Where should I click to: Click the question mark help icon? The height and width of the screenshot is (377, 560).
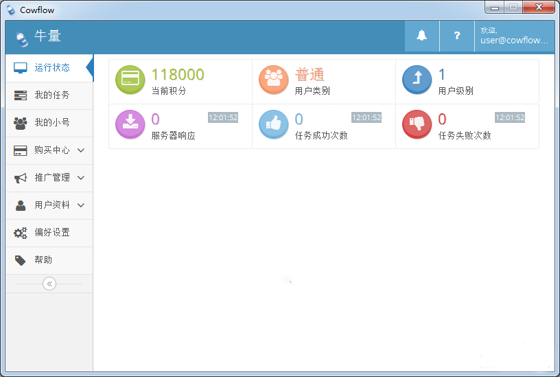[x=457, y=36]
